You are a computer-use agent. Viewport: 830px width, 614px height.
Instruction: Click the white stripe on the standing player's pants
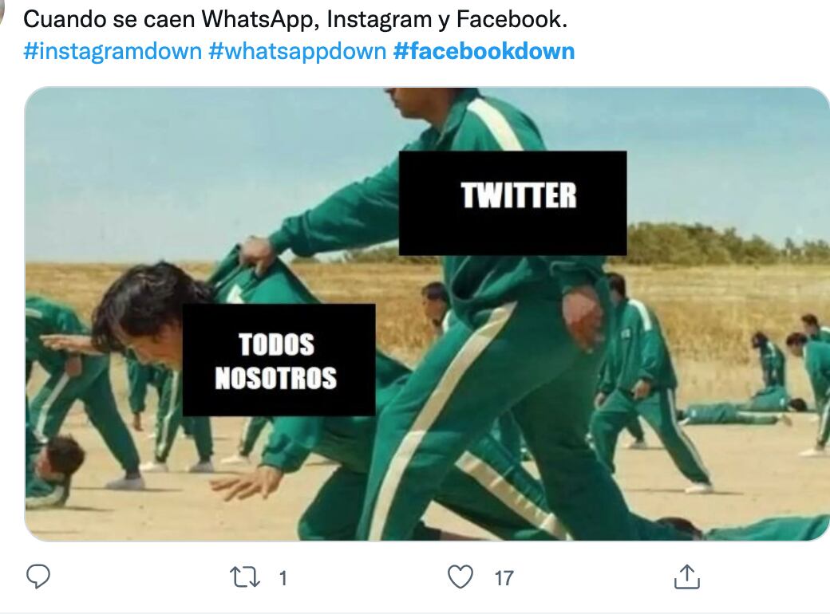(440, 418)
